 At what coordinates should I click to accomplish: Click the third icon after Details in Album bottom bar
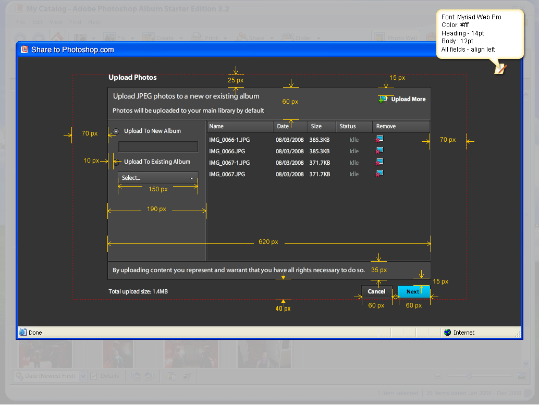pos(172,376)
